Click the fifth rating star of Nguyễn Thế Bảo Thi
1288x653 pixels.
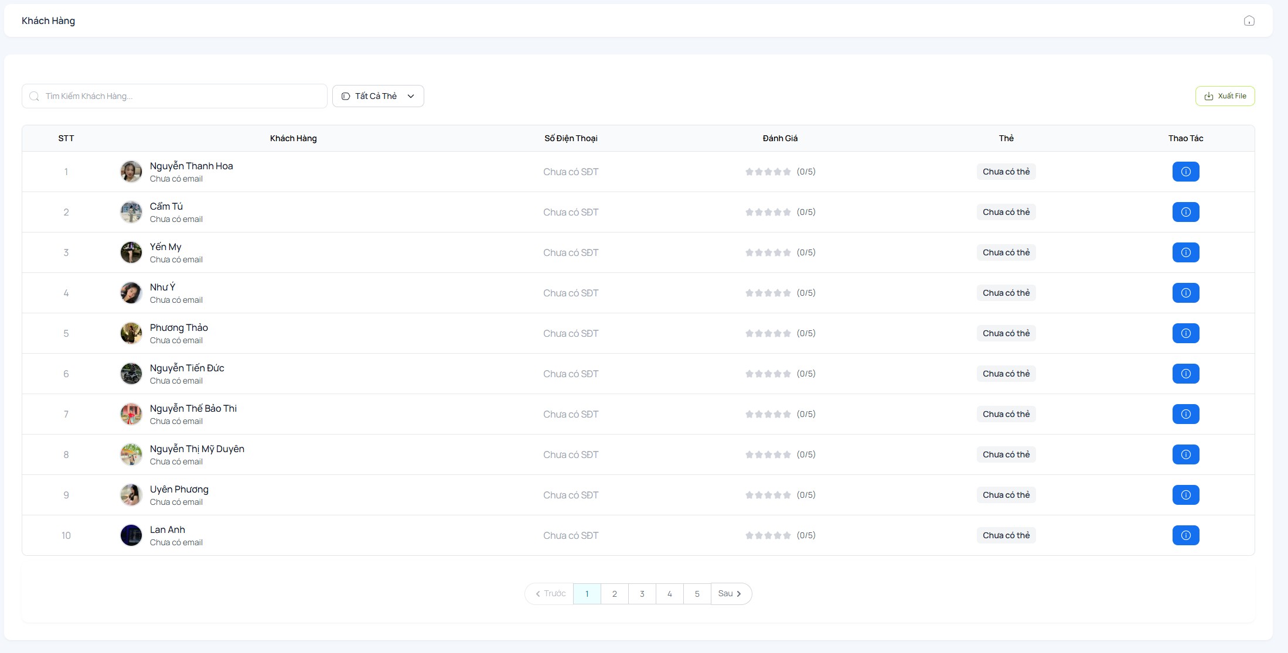(x=788, y=414)
